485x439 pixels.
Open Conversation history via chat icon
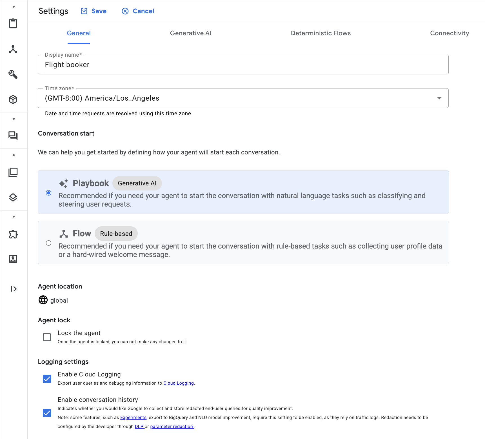pos(13,136)
